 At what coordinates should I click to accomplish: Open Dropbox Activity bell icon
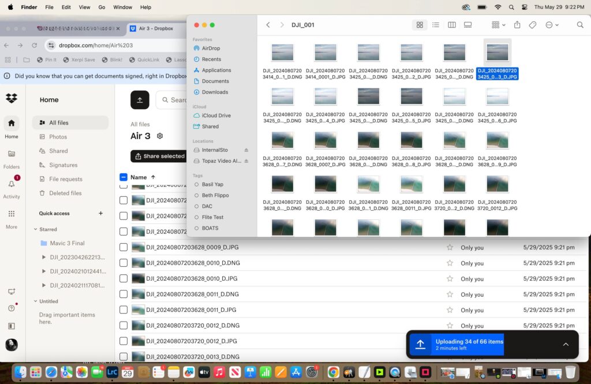pos(12,184)
